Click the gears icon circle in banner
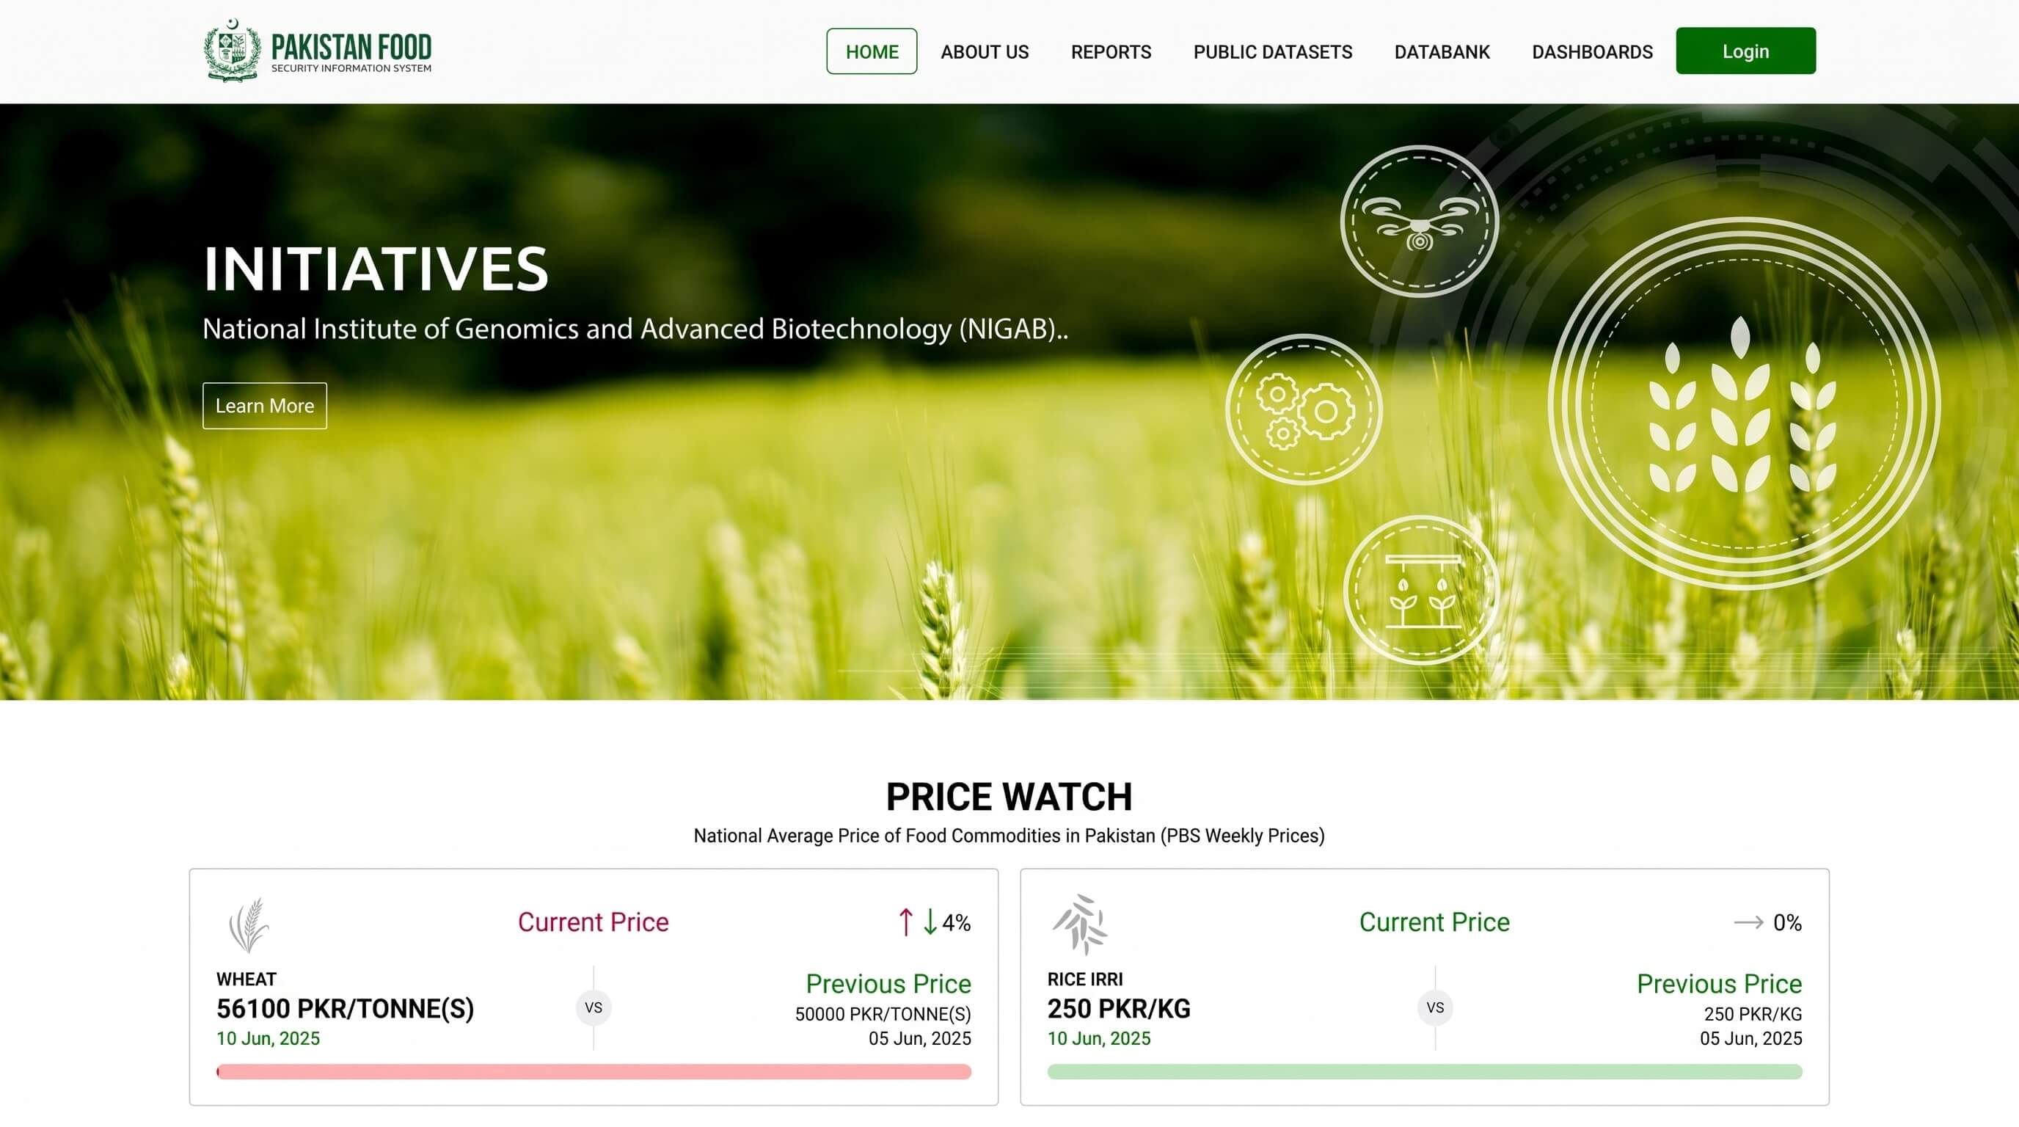This screenshot has height=1127, width=2019. [x=1304, y=409]
